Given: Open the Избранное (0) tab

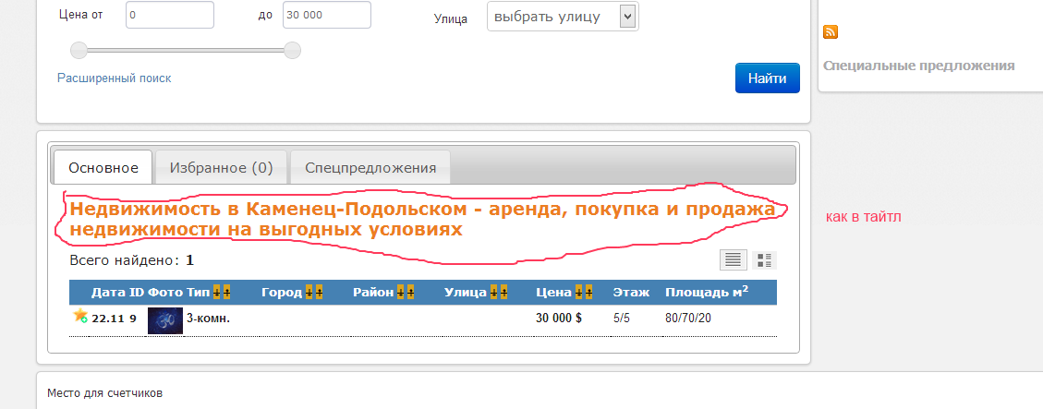Looking at the screenshot, I should pos(222,168).
